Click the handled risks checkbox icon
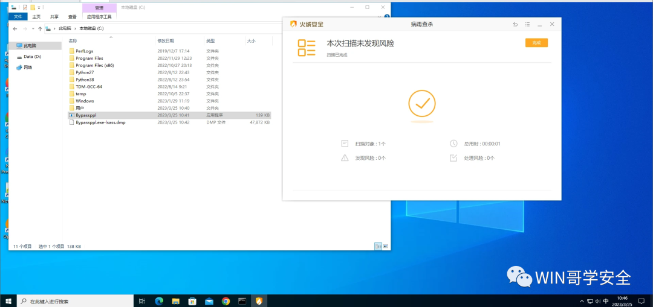The image size is (653, 307). 453,158
